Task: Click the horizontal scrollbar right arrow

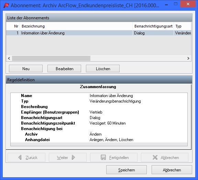Action: coord(188,58)
